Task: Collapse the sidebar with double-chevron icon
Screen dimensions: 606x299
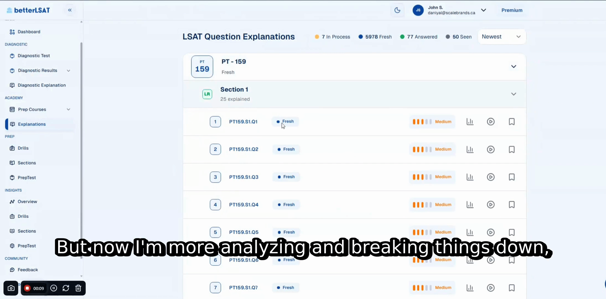Action: coord(70,10)
